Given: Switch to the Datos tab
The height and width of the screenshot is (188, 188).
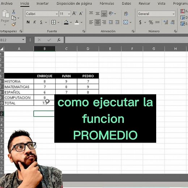Looking at the screenshot, I should [127, 3].
